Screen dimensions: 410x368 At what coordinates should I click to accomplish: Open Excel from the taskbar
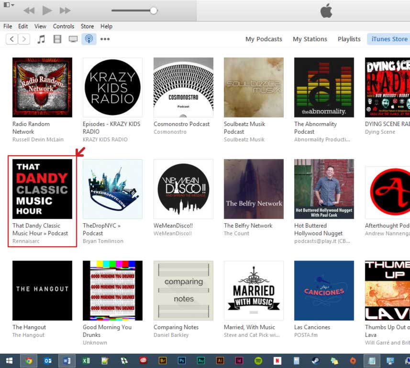coord(86,361)
